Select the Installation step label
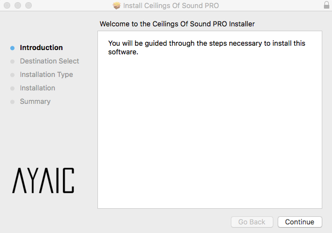This screenshot has width=332, height=233. 38,88
